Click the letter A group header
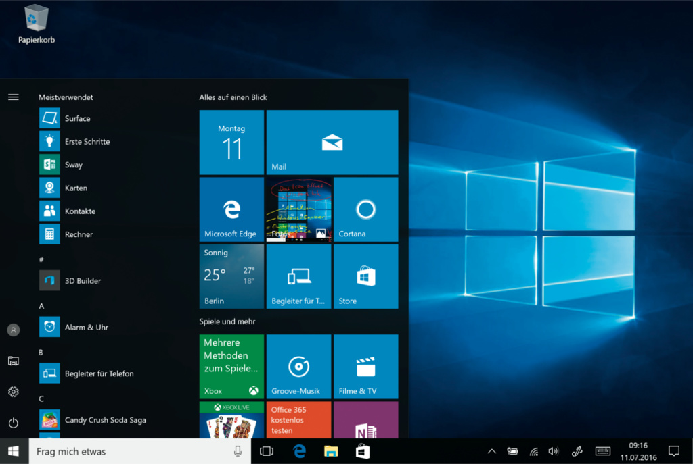This screenshot has height=464, width=693. [x=41, y=306]
